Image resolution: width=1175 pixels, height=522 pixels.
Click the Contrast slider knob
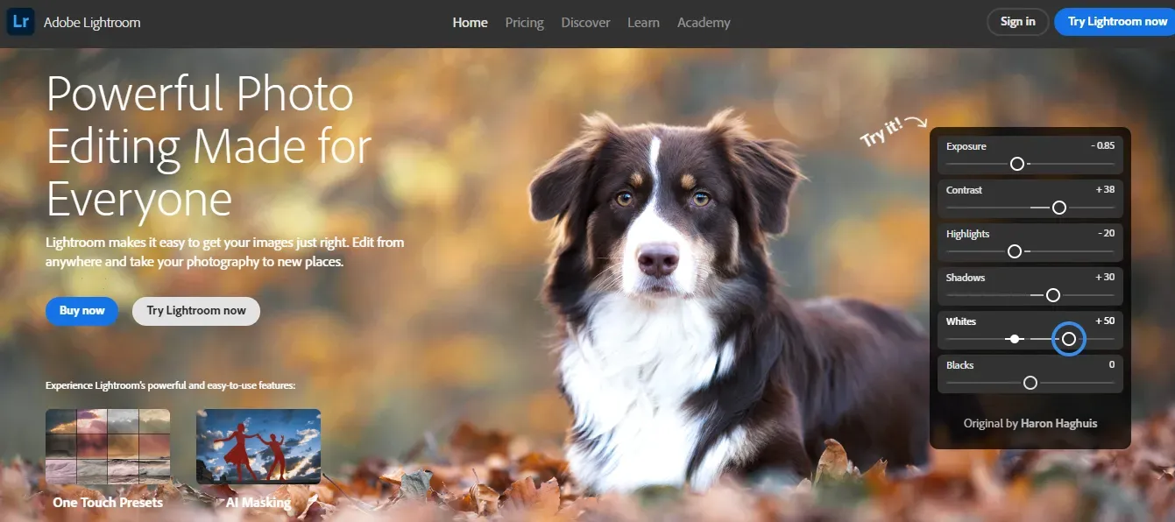[1058, 208]
